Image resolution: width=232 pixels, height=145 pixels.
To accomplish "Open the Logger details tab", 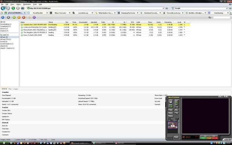I will (16, 89).
